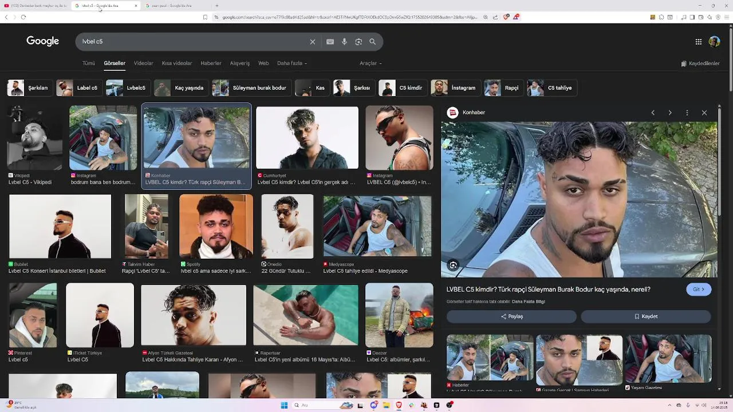Open the Deezer result thumbnail
Screen dimensions: 733x412
(x=399, y=315)
